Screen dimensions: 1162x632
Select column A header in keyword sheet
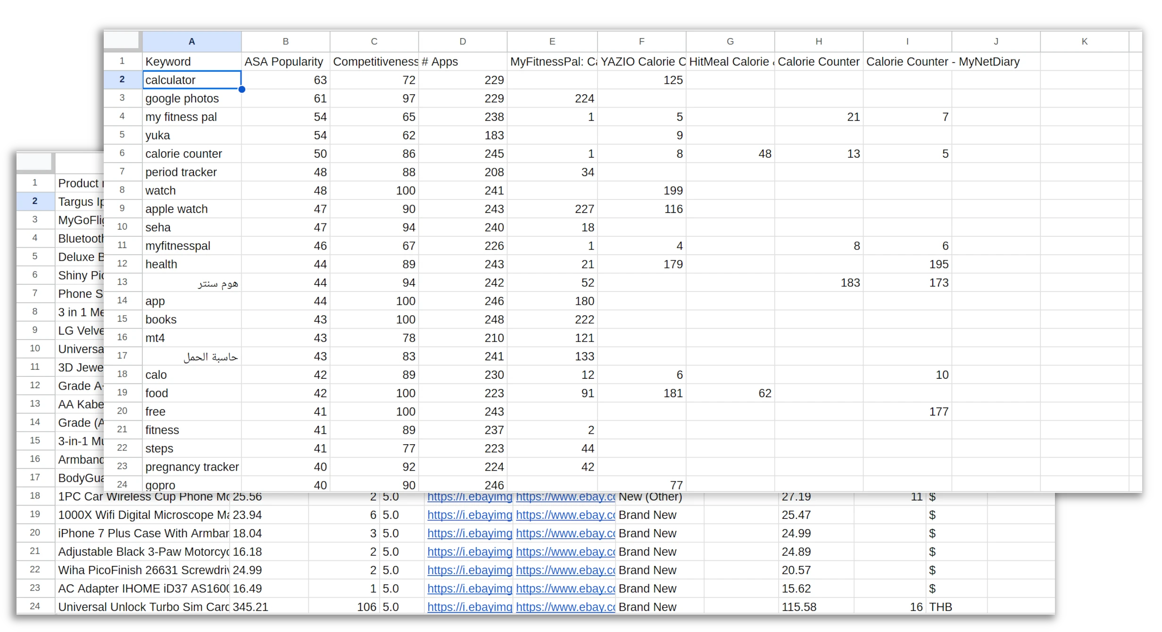click(x=191, y=42)
